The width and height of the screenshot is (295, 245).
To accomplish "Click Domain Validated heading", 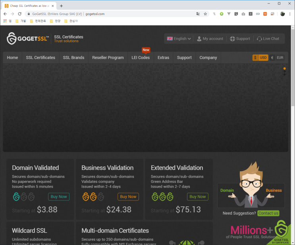I will 35,168.
